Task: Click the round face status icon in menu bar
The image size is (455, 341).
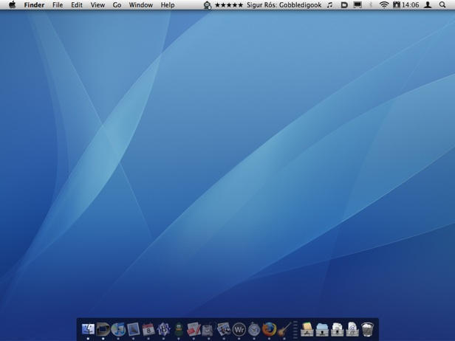Action: tap(207, 5)
